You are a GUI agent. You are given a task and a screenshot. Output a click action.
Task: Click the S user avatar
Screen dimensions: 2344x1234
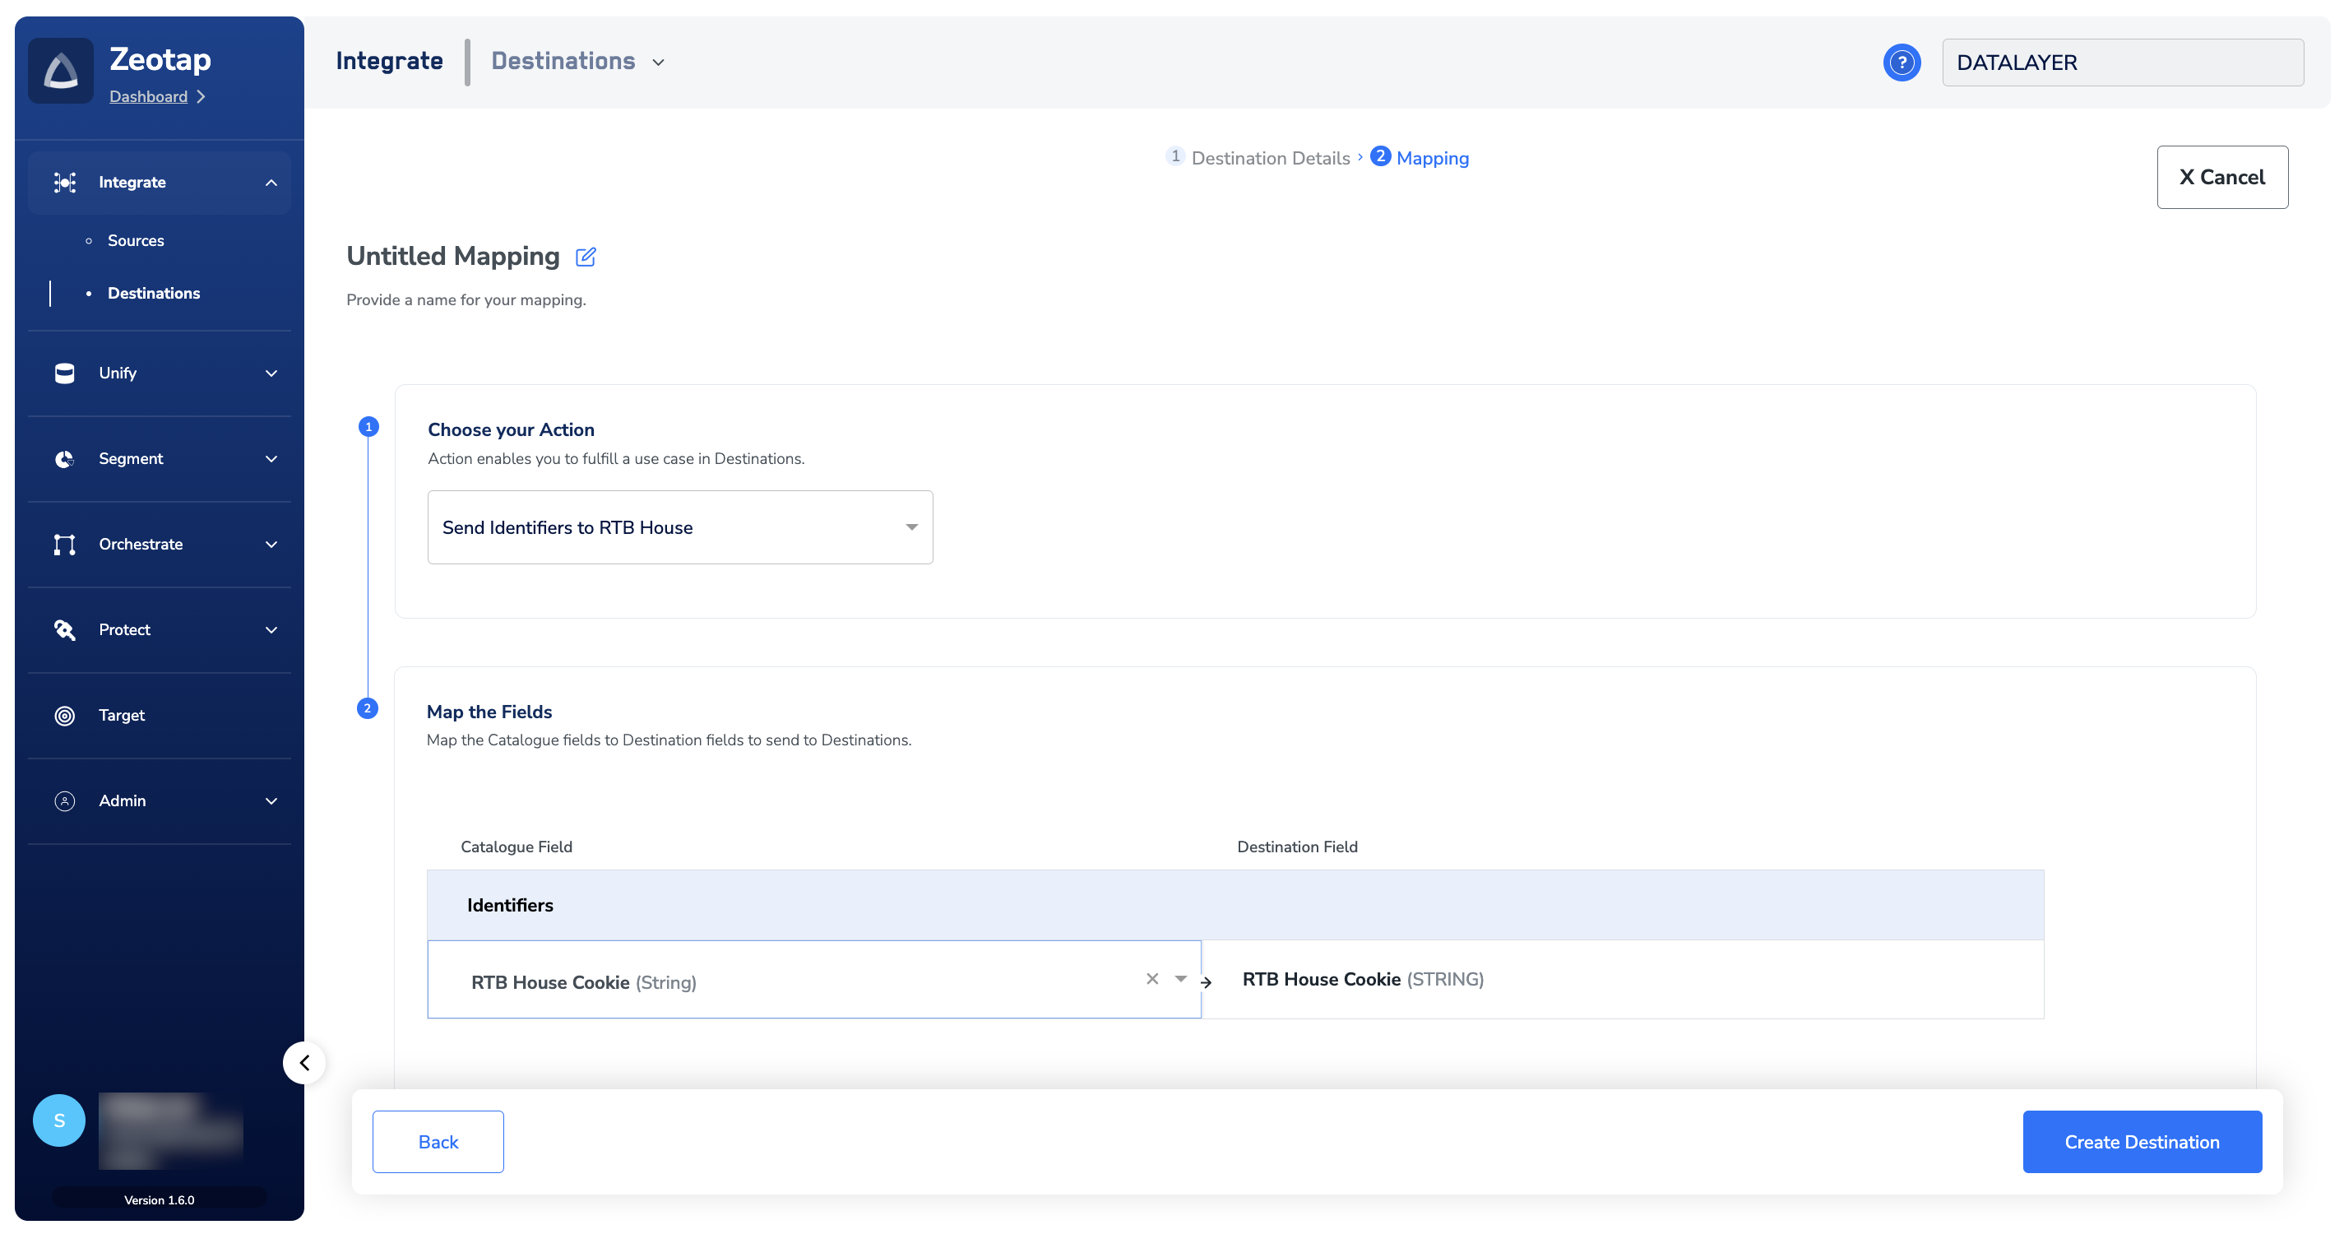tap(59, 1120)
